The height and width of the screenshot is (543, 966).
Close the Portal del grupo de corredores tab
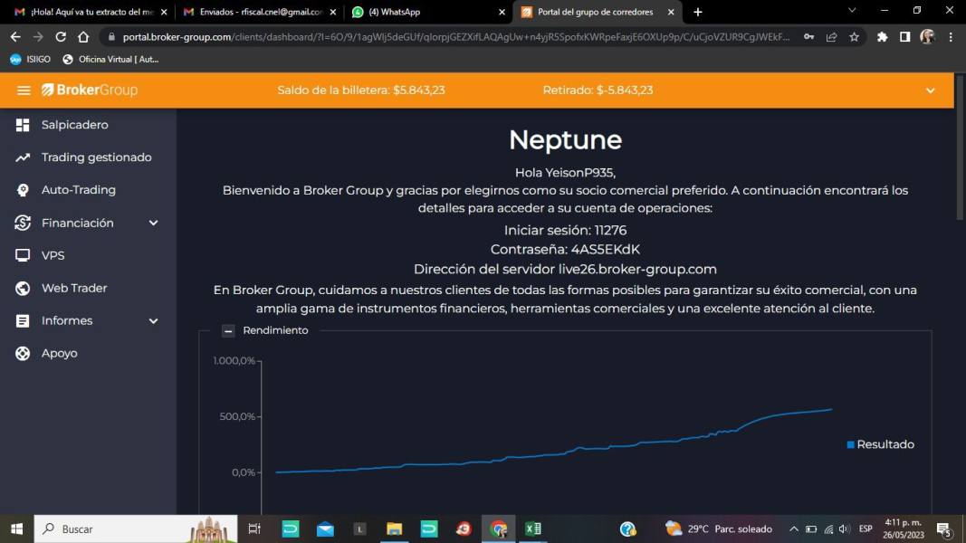tap(671, 12)
